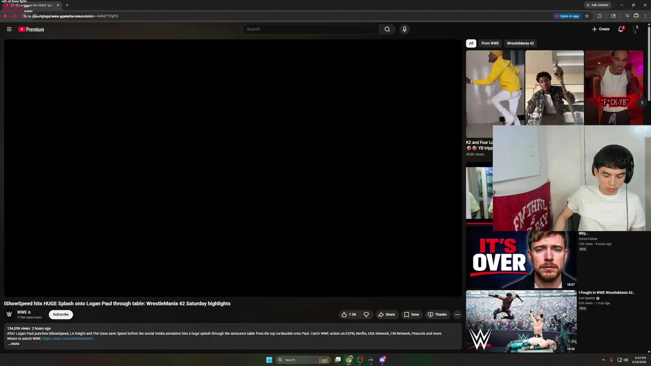The height and width of the screenshot is (366, 651).
Task: Open the notifications bell
Action: tap(620, 29)
